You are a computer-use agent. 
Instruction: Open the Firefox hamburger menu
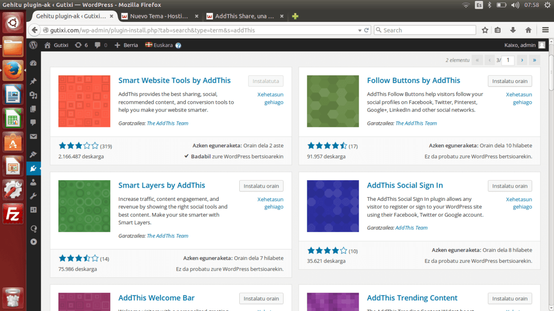click(x=545, y=30)
